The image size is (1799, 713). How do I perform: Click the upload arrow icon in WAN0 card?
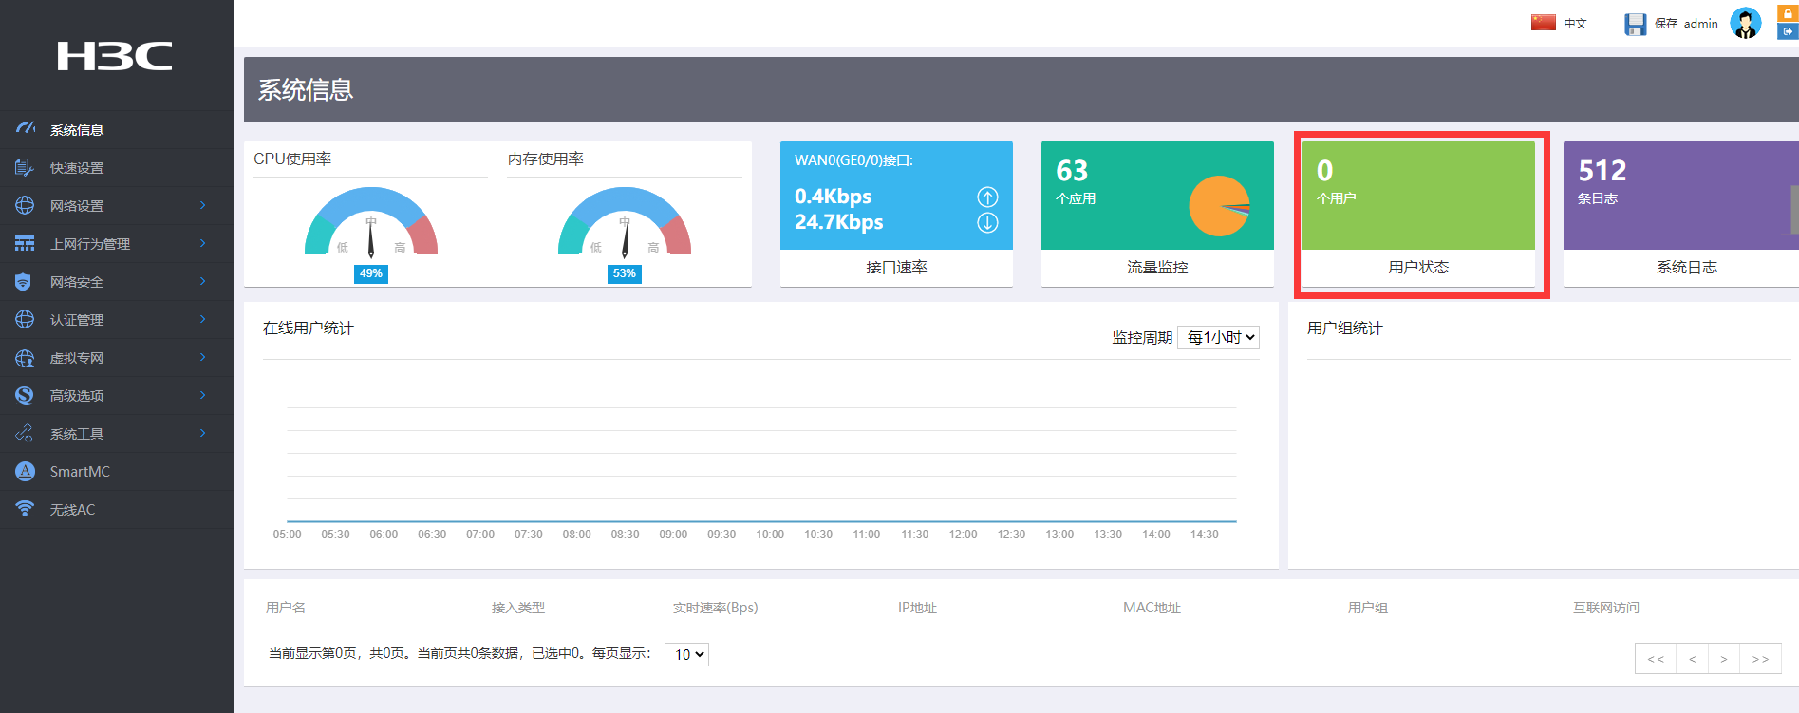[987, 197]
